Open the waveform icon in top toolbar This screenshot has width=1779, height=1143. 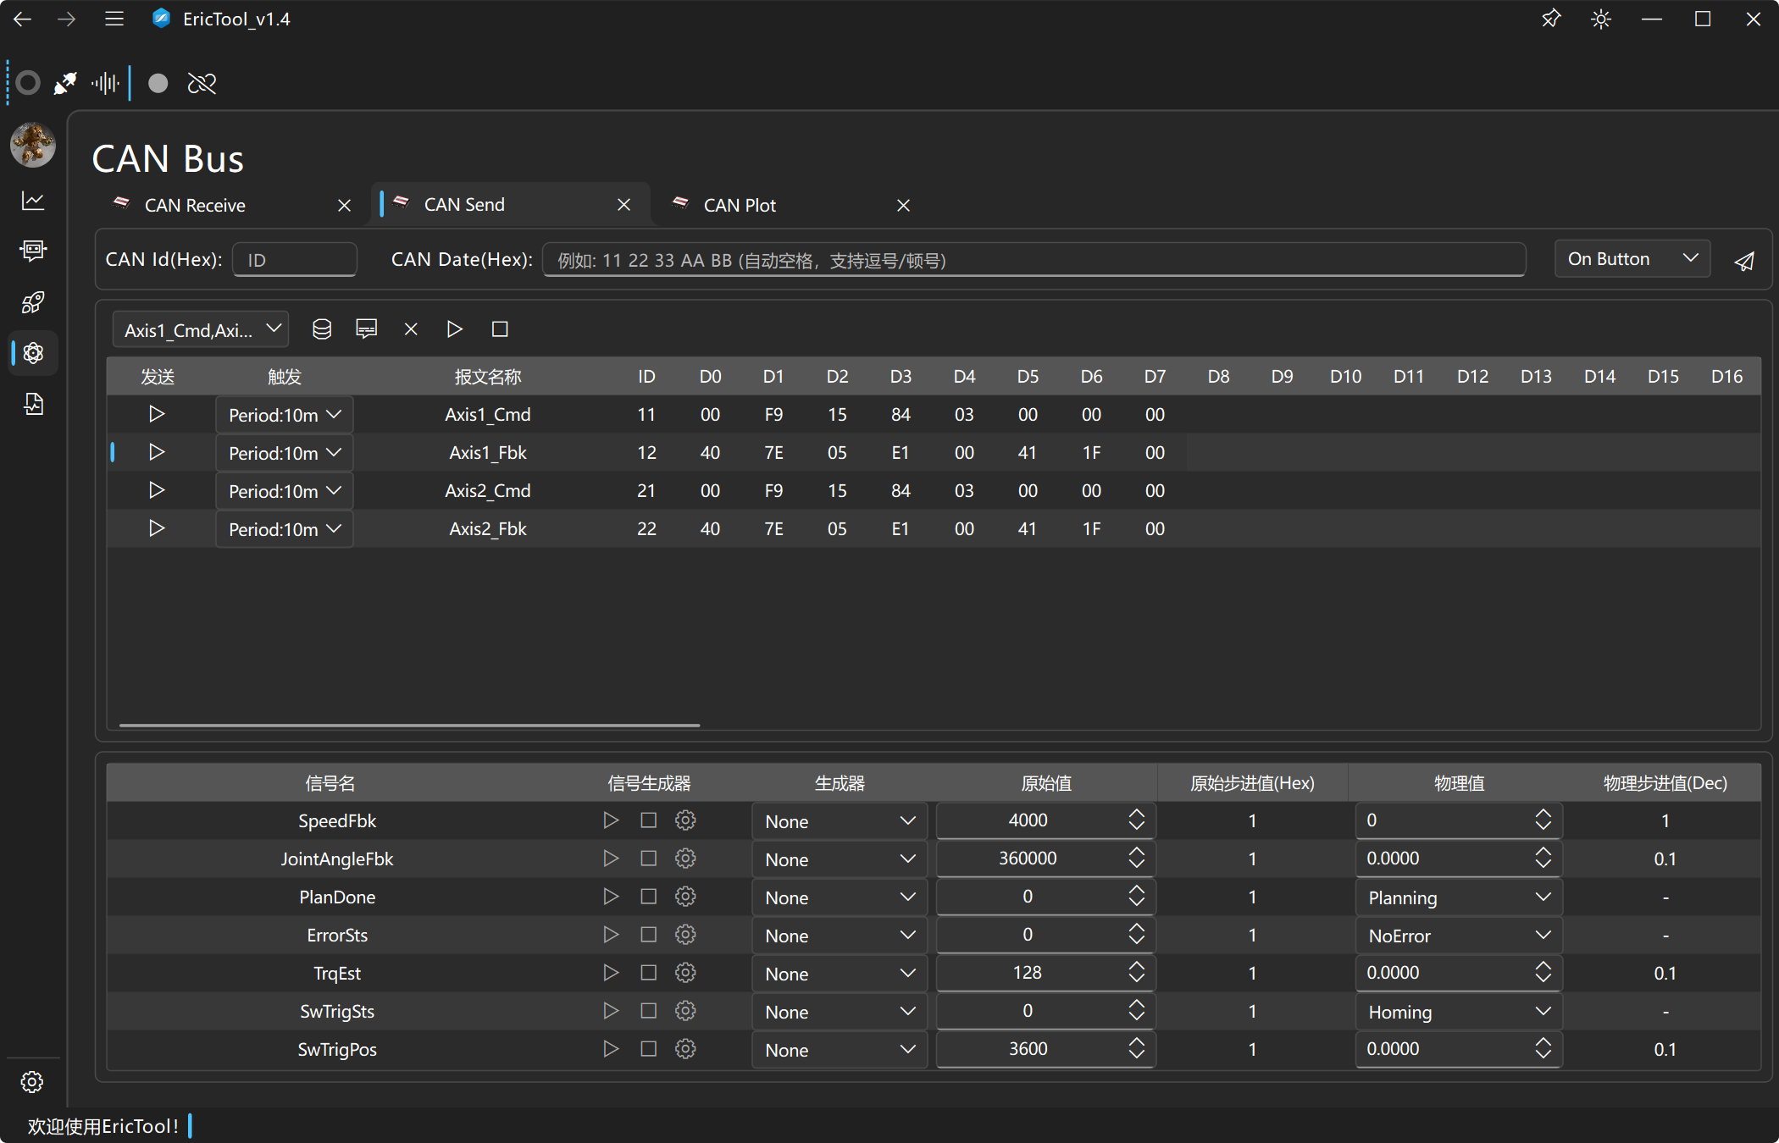point(105,83)
